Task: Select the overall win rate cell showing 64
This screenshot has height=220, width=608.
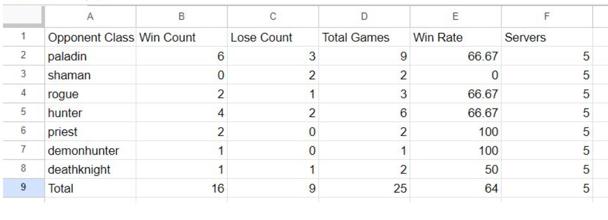Action: [x=456, y=188]
